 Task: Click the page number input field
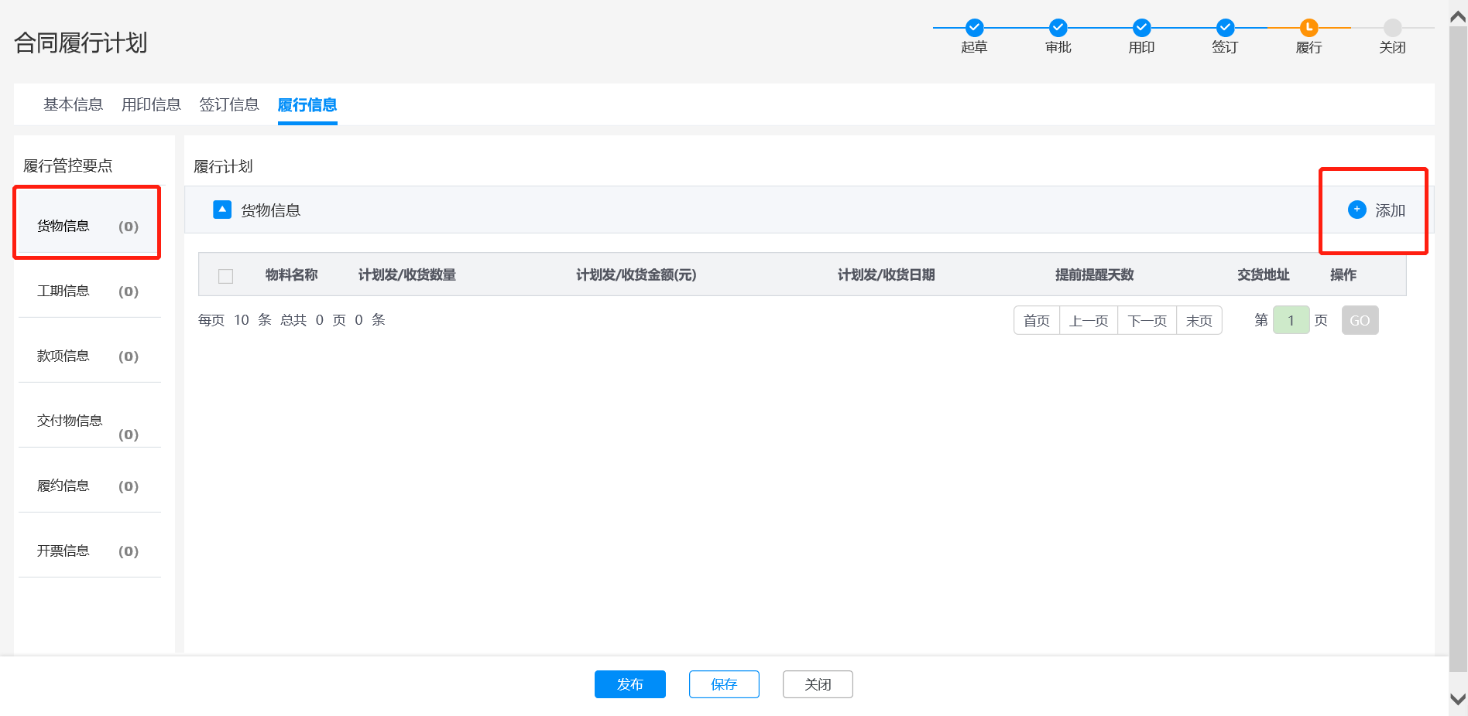click(x=1291, y=321)
